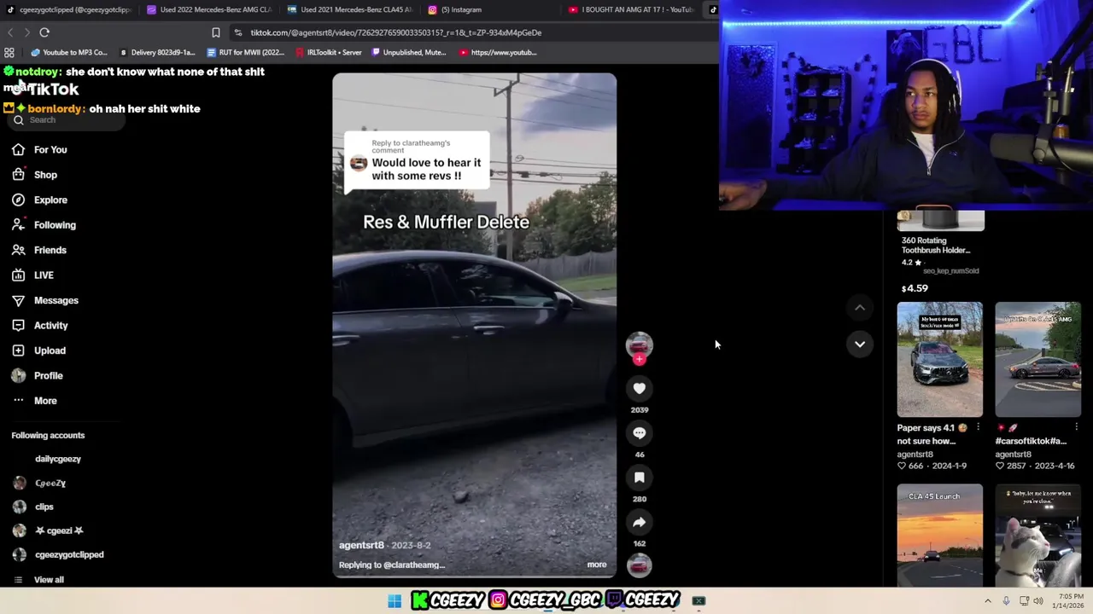Reload the page in browser
This screenshot has height=614, width=1093.
pyautogui.click(x=44, y=32)
